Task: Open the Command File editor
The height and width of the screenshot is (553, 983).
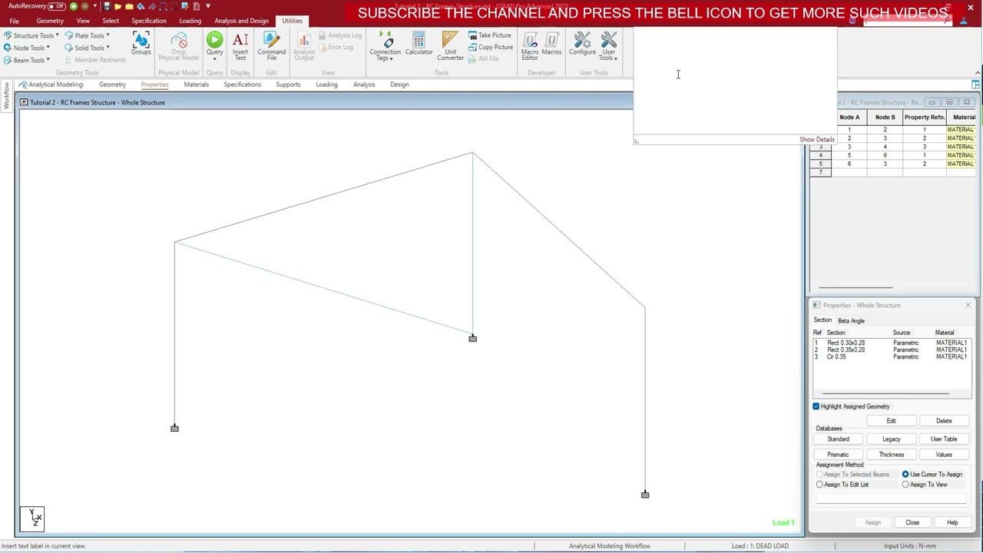Action: 271,46
